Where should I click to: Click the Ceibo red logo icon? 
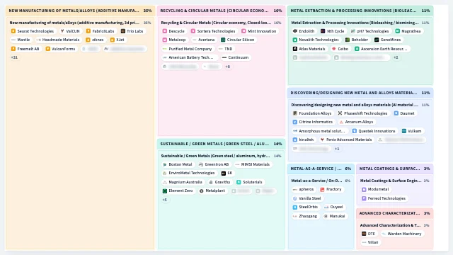(x=333, y=49)
